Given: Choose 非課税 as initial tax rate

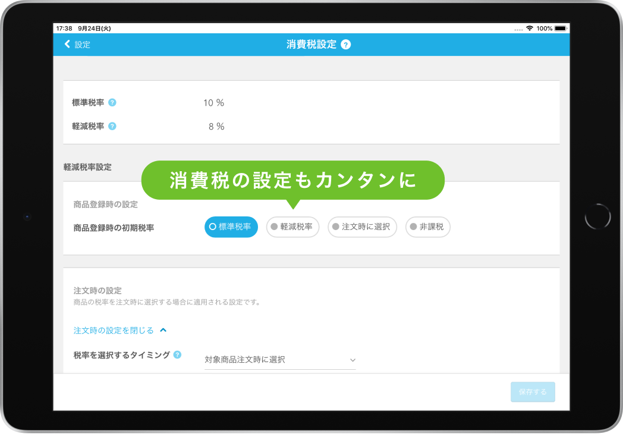Looking at the screenshot, I should 427,227.
